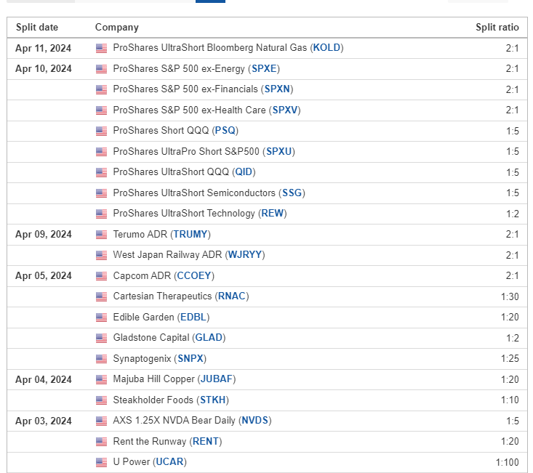533x473 pixels.
Task: Click the US flag beside ProShares UltraShort QQQ
Action: point(101,172)
